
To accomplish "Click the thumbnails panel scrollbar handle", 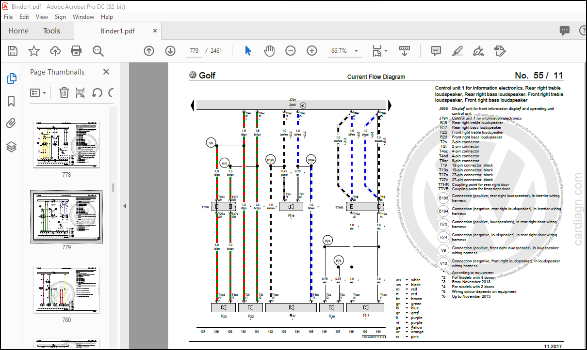I will [x=113, y=187].
